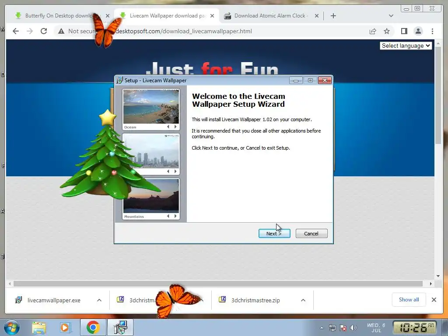Screen dimensions: 448x336
Task: Close the Butterfly On Desktop tab
Action: tap(108, 16)
